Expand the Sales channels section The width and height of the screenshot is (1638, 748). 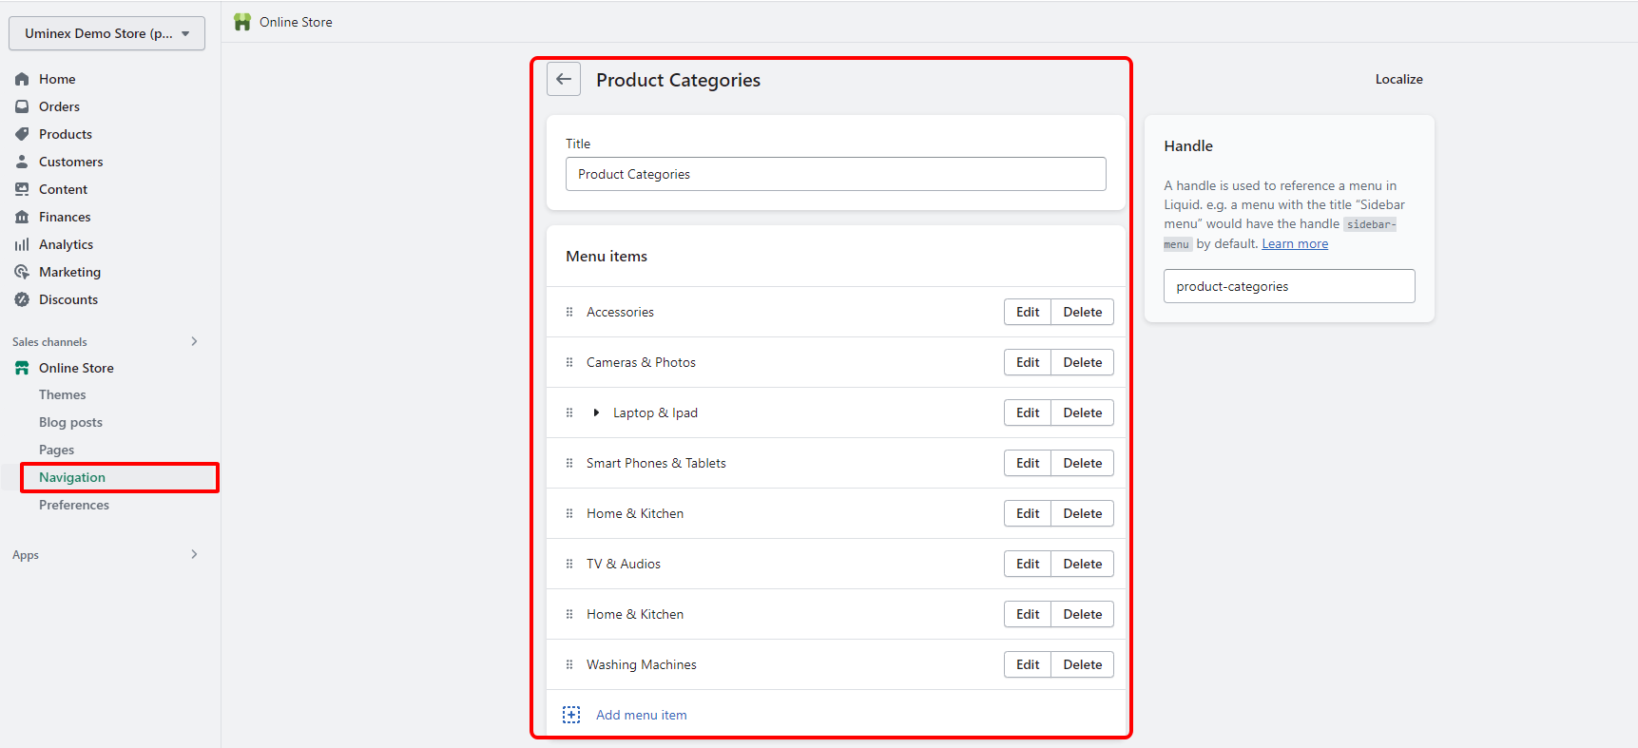[194, 341]
